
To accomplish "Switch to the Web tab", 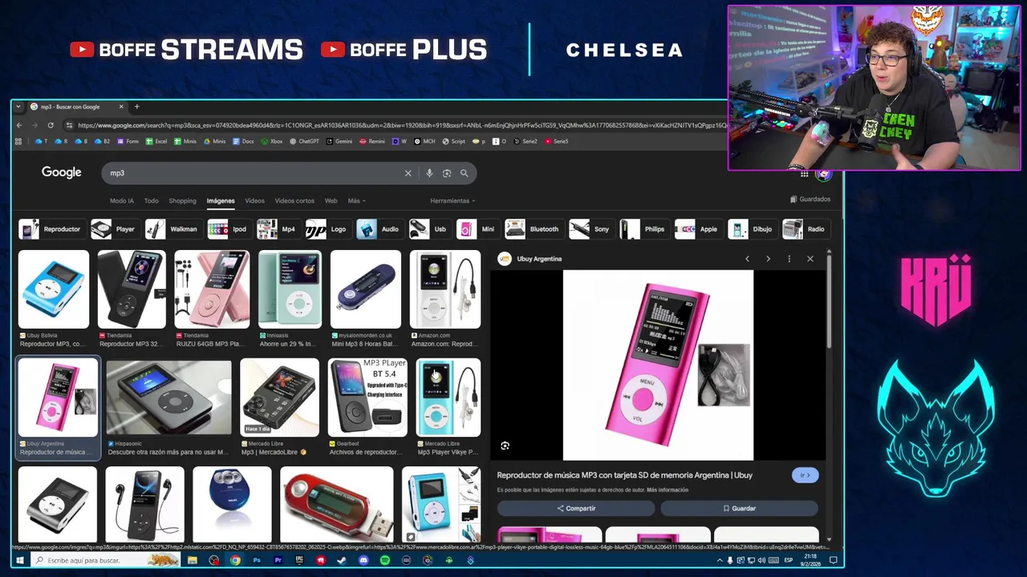I will 331,201.
